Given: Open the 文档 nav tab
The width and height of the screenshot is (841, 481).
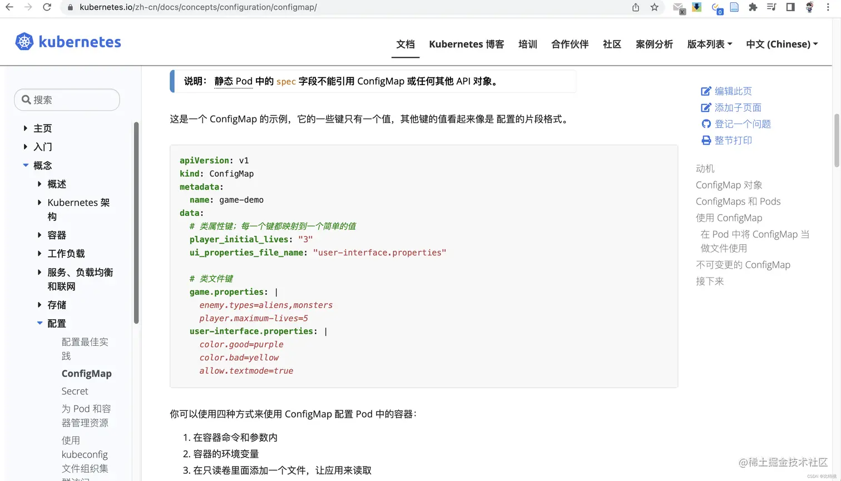Looking at the screenshot, I should point(405,44).
